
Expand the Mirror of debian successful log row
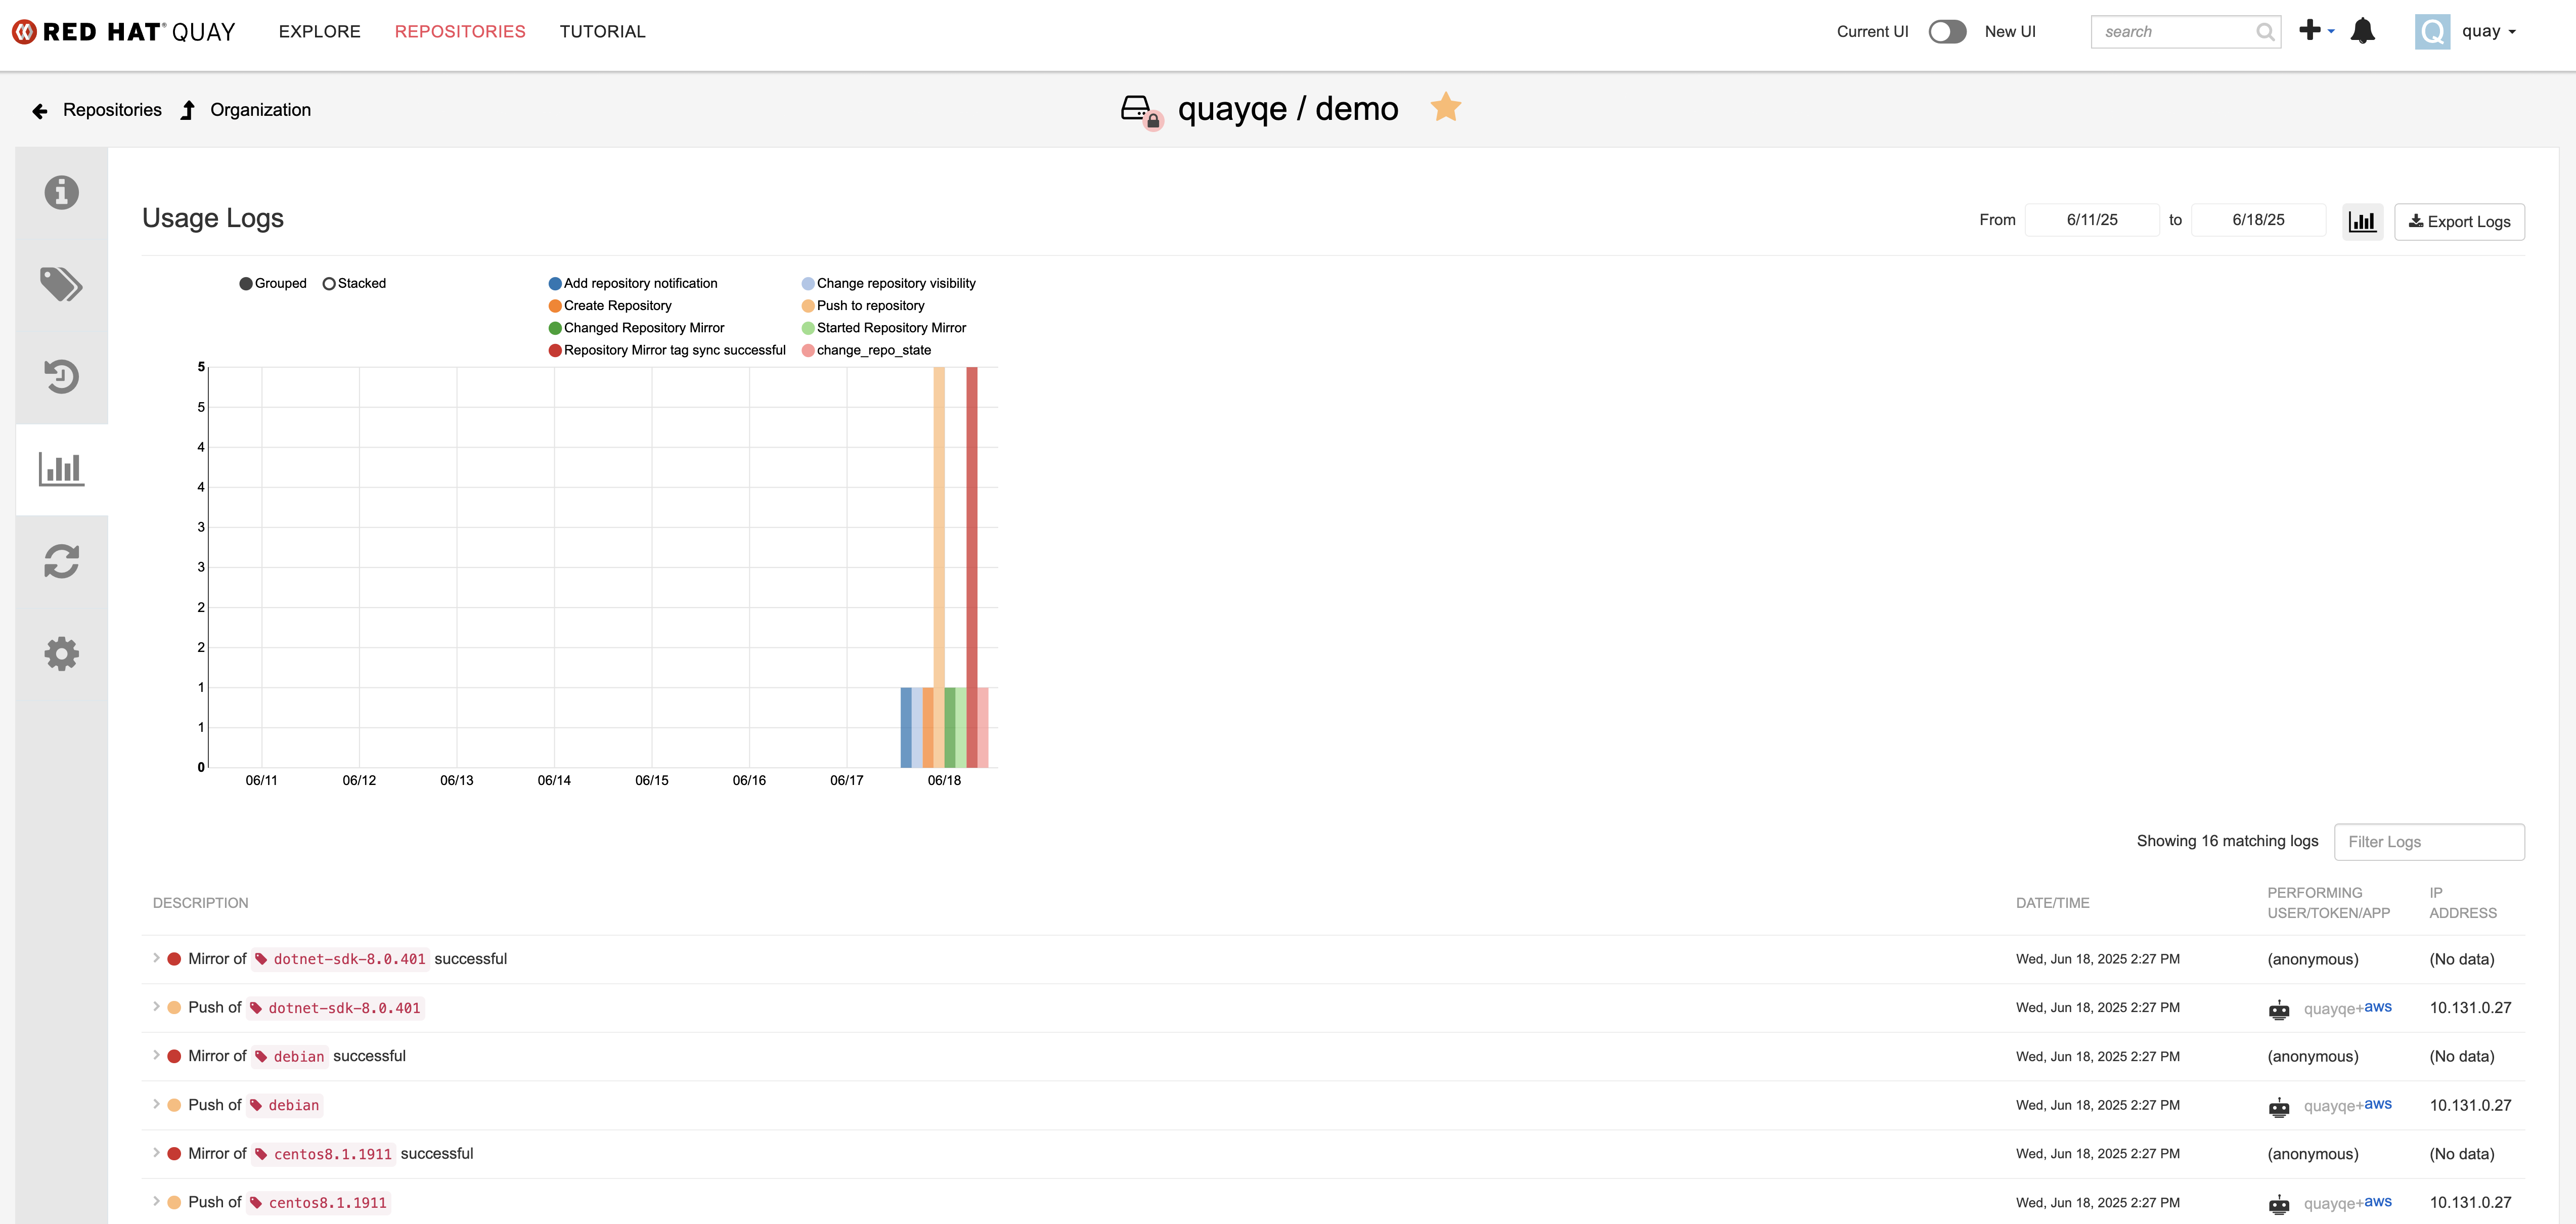coord(156,1055)
